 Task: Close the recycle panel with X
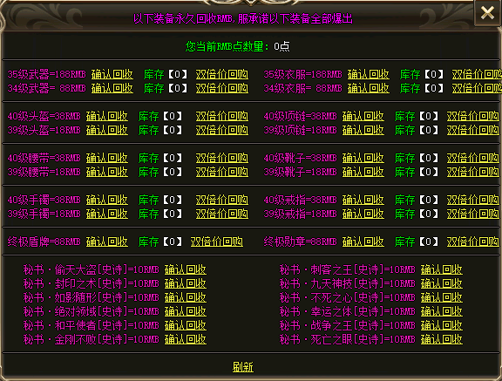click(x=487, y=13)
